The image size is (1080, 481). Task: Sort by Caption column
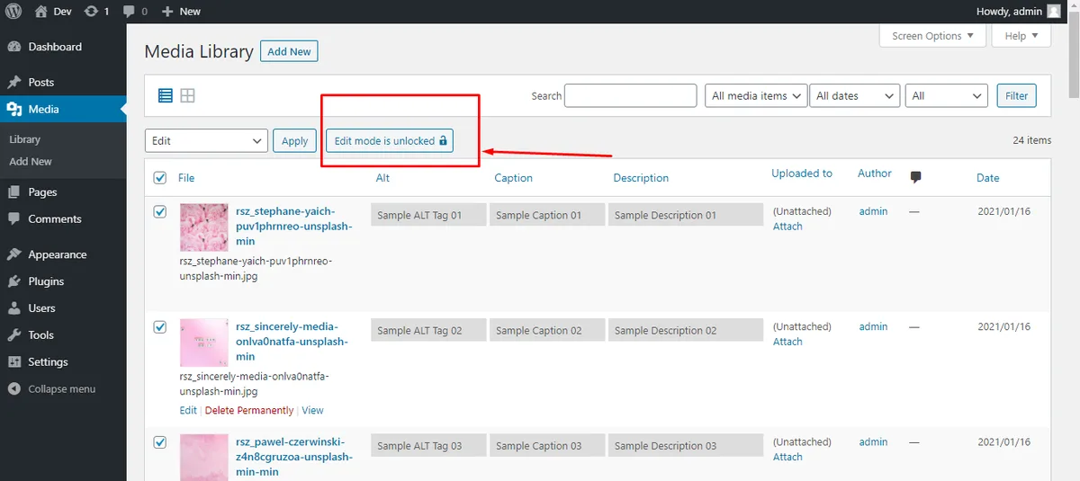[x=514, y=178]
